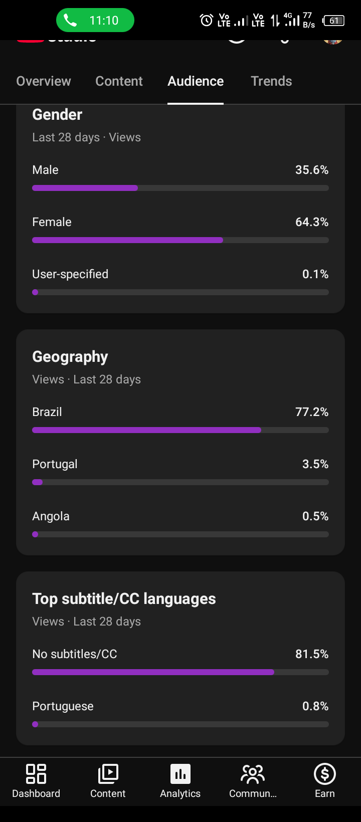Tap the Content icon in bottom bar
This screenshot has width=361, height=822.
[108, 774]
